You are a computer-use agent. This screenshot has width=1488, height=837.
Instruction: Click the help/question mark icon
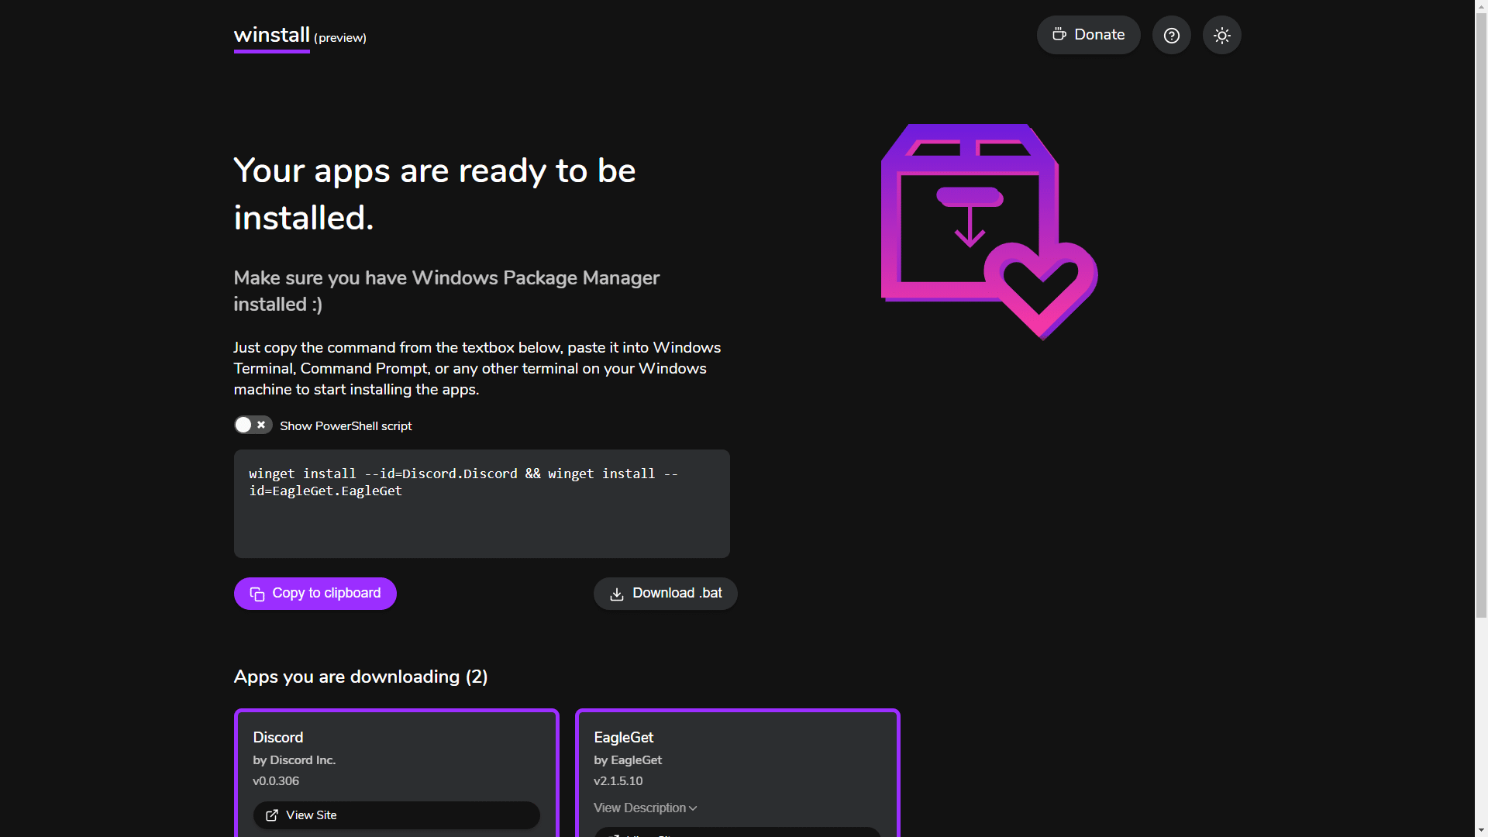1173,35
